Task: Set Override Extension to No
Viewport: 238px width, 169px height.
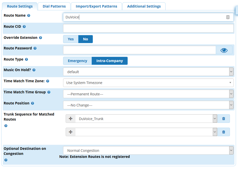Action: 86,39
